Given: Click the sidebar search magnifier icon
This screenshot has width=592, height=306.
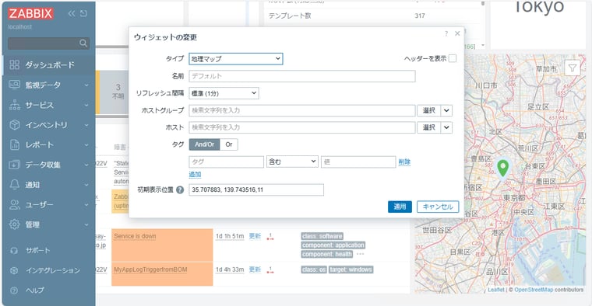Looking at the screenshot, I should tap(83, 43).
